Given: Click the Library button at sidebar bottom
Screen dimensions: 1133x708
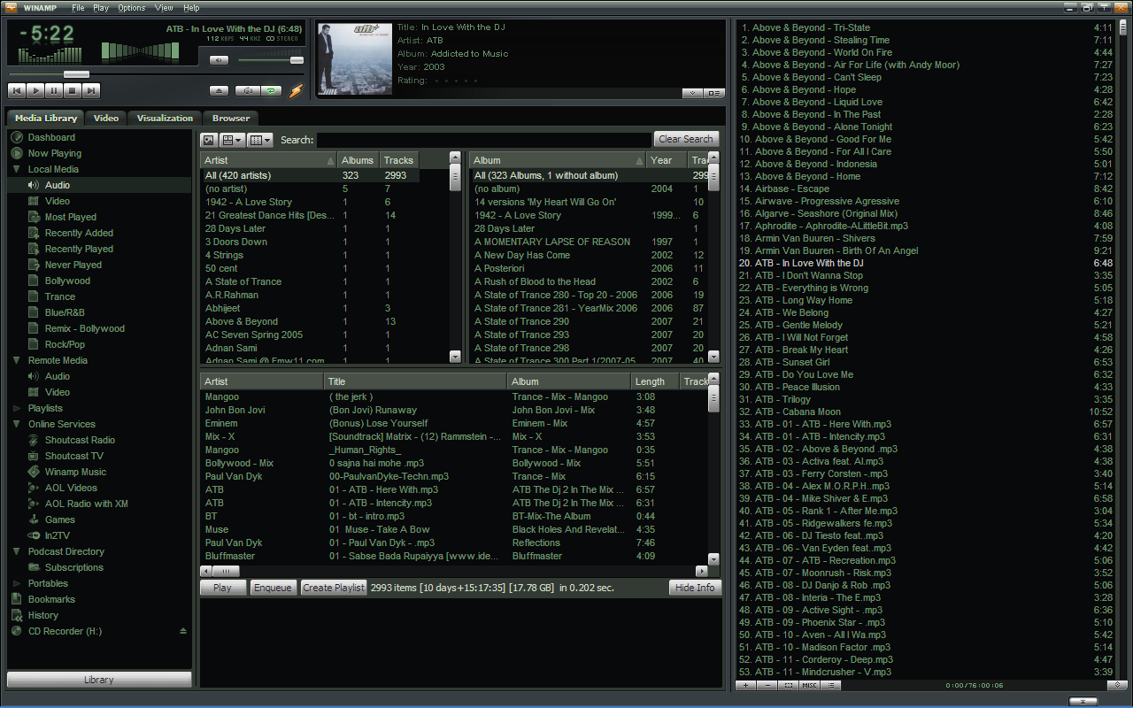Looking at the screenshot, I should click(99, 680).
